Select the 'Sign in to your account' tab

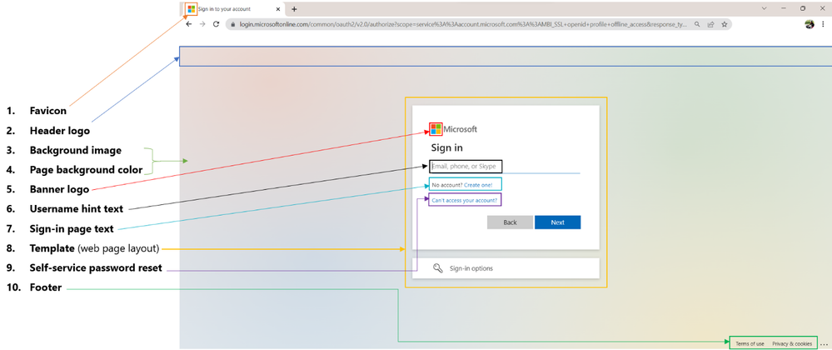coord(233,9)
